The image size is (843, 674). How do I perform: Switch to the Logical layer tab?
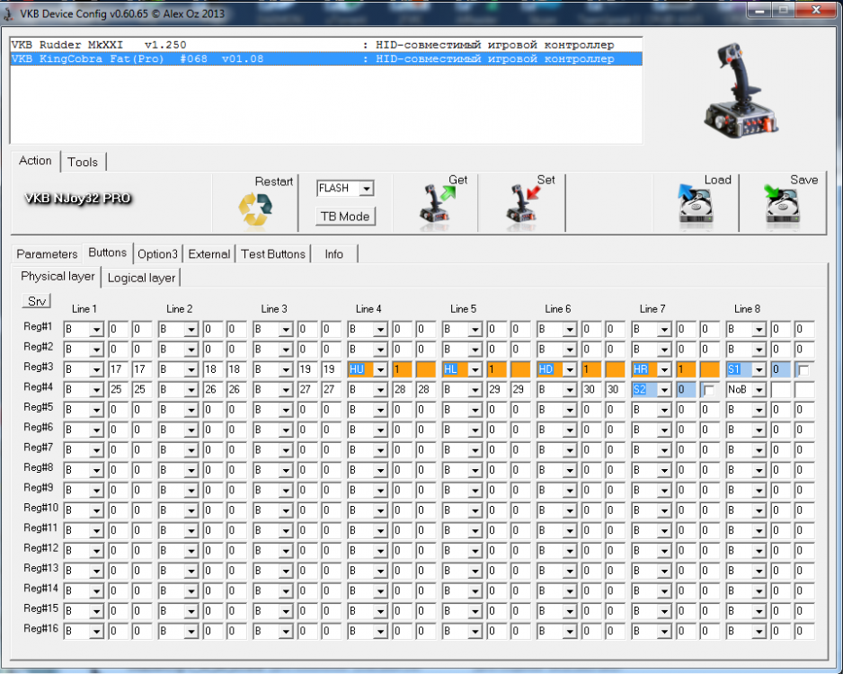tap(140, 277)
